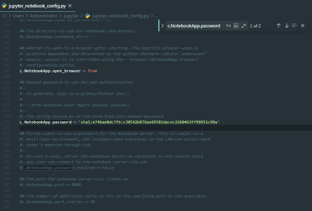This screenshot has width=312, height=211.
Task: Click the open_browser True value
Action: tap(92, 71)
